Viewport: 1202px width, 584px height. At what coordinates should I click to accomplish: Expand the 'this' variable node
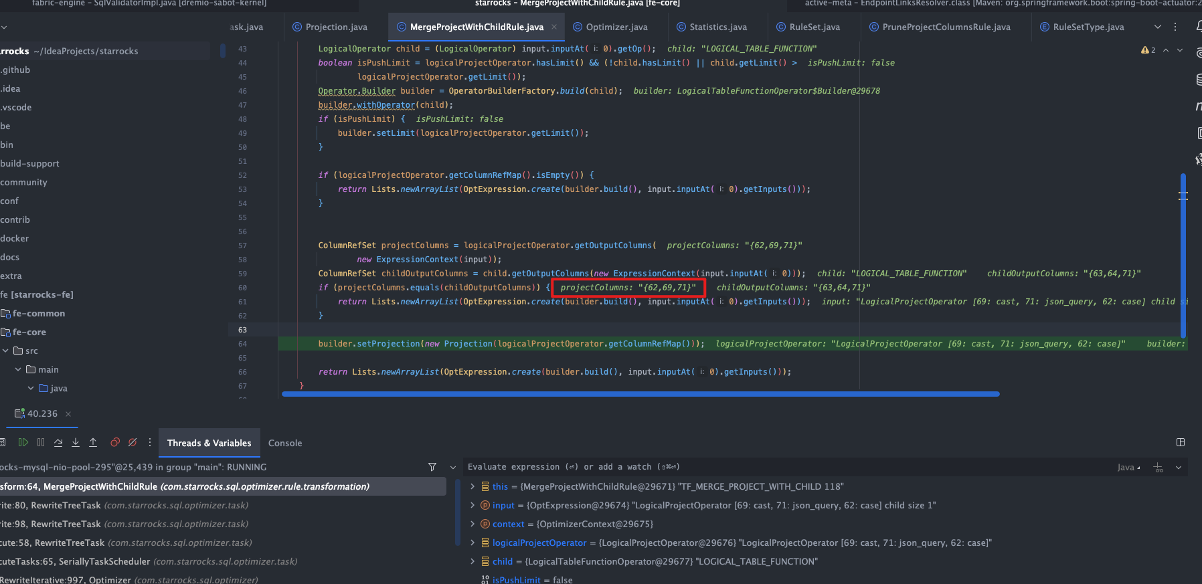click(473, 486)
